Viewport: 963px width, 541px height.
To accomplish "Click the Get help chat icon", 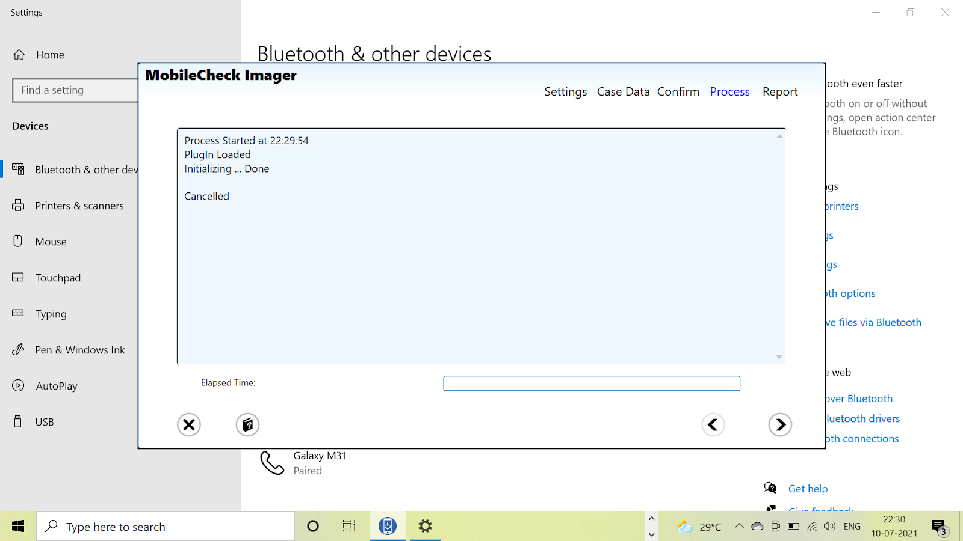I will pos(770,488).
